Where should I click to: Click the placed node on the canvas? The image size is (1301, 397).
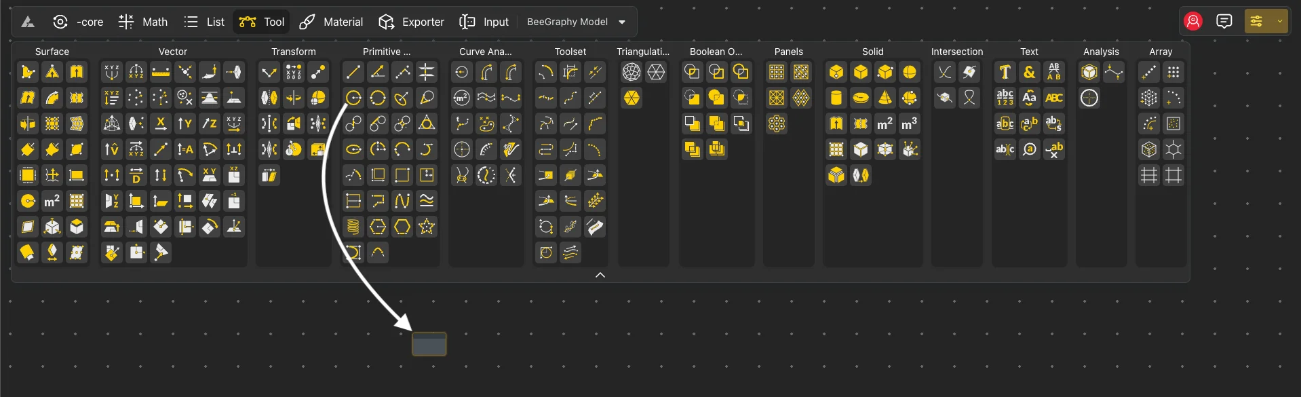point(429,344)
